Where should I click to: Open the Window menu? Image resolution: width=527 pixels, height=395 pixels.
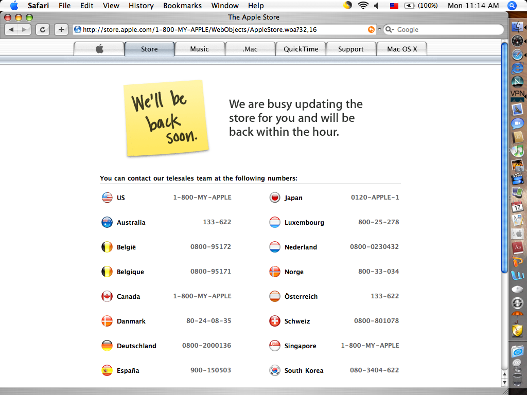[x=225, y=5]
